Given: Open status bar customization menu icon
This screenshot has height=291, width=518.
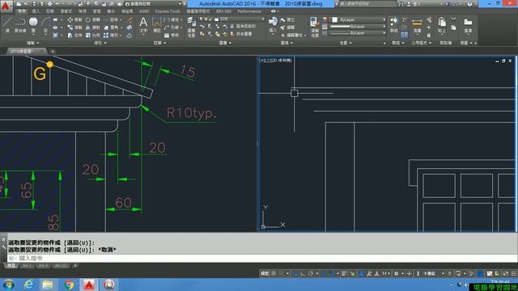Looking at the screenshot, I should [x=514, y=273].
